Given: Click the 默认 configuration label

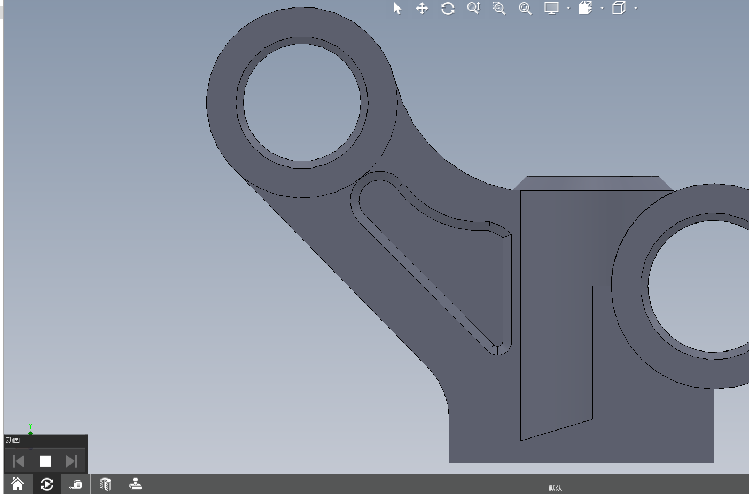Looking at the screenshot, I should 555,488.
